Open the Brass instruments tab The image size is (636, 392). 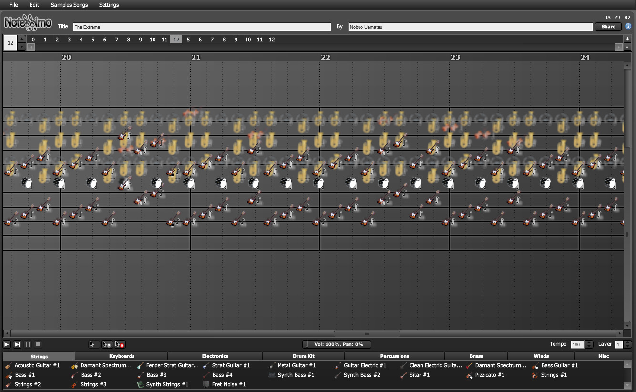(x=476, y=356)
